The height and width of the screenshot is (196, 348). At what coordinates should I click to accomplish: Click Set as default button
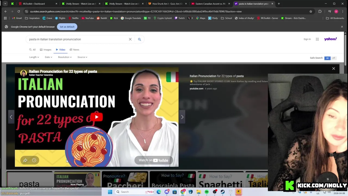(x=67, y=27)
